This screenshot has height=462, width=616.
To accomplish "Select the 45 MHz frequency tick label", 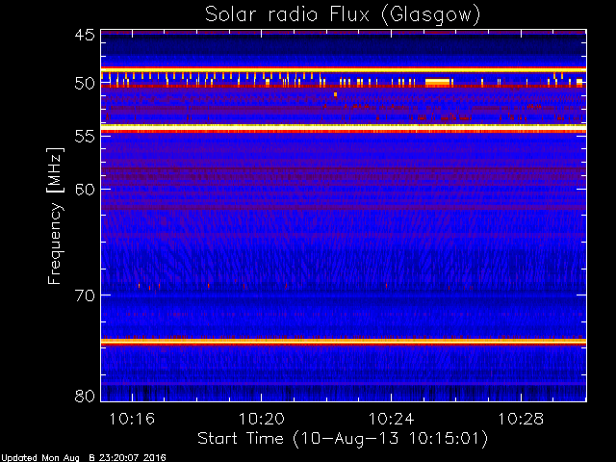I will [84, 35].
